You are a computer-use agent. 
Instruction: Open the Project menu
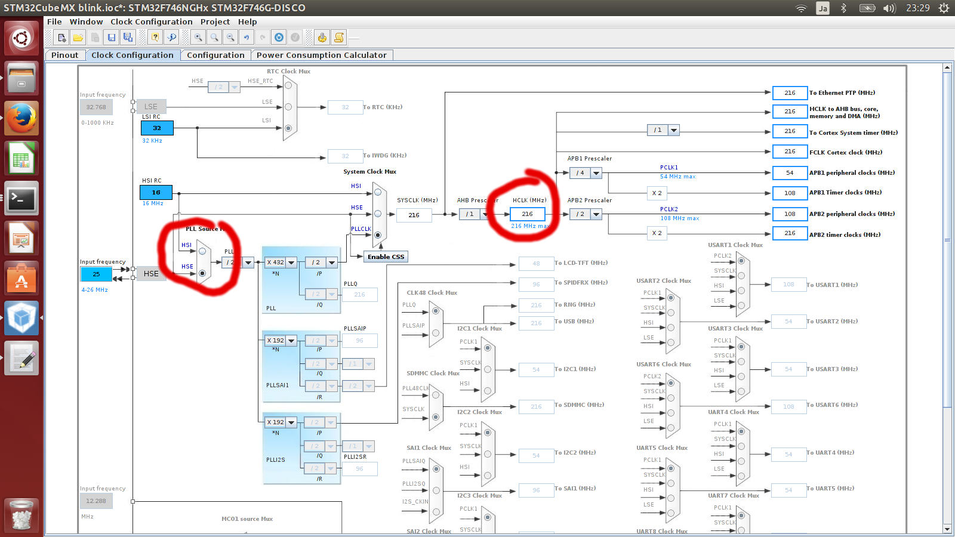point(215,21)
